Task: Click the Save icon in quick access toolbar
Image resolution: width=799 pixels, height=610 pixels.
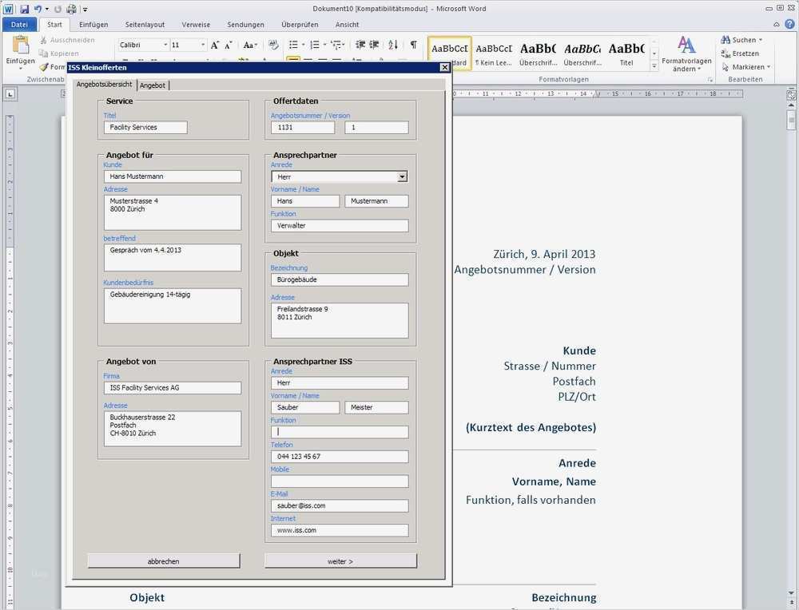Action: pyautogui.click(x=24, y=9)
